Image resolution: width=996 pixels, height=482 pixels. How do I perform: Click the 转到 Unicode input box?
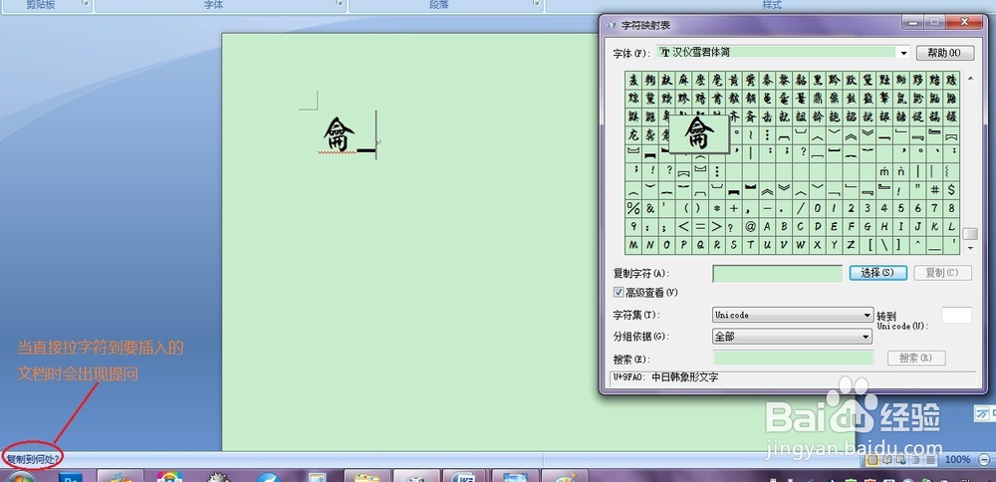coord(956,315)
